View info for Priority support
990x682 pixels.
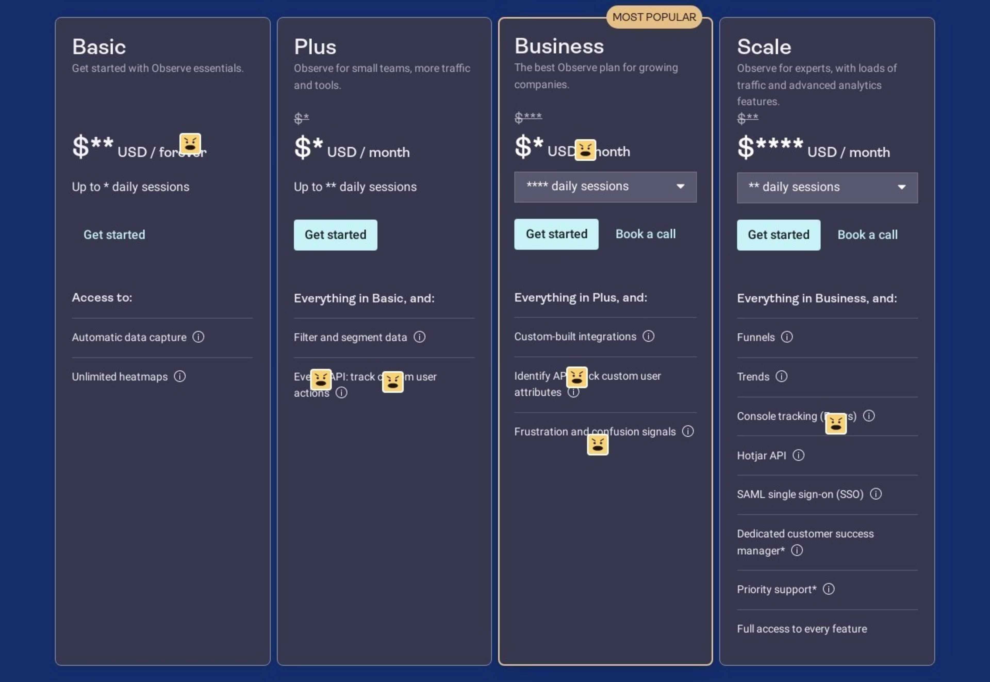[829, 589]
